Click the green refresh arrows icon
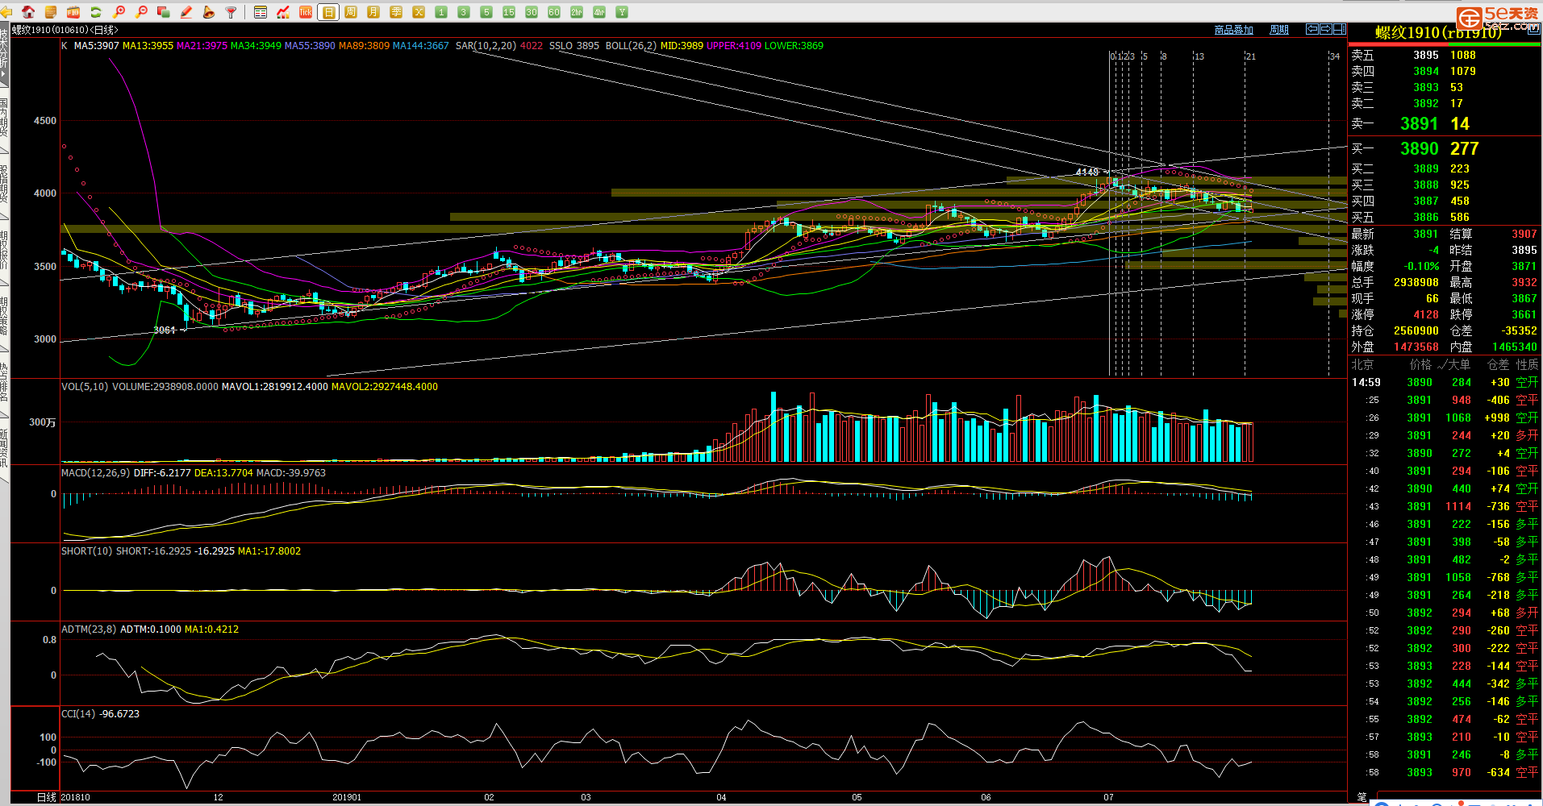This screenshot has width=1543, height=806. [96, 12]
